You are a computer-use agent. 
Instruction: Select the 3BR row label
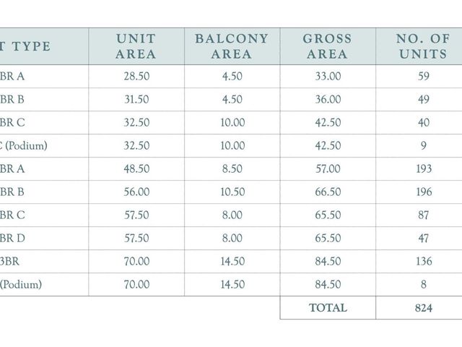(x=9, y=262)
